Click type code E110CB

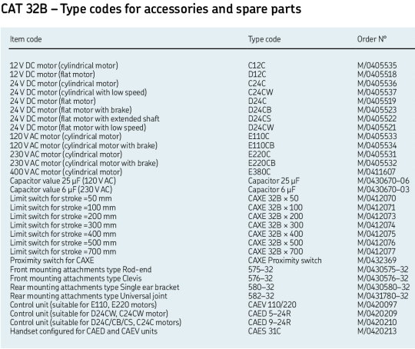click(x=261, y=145)
